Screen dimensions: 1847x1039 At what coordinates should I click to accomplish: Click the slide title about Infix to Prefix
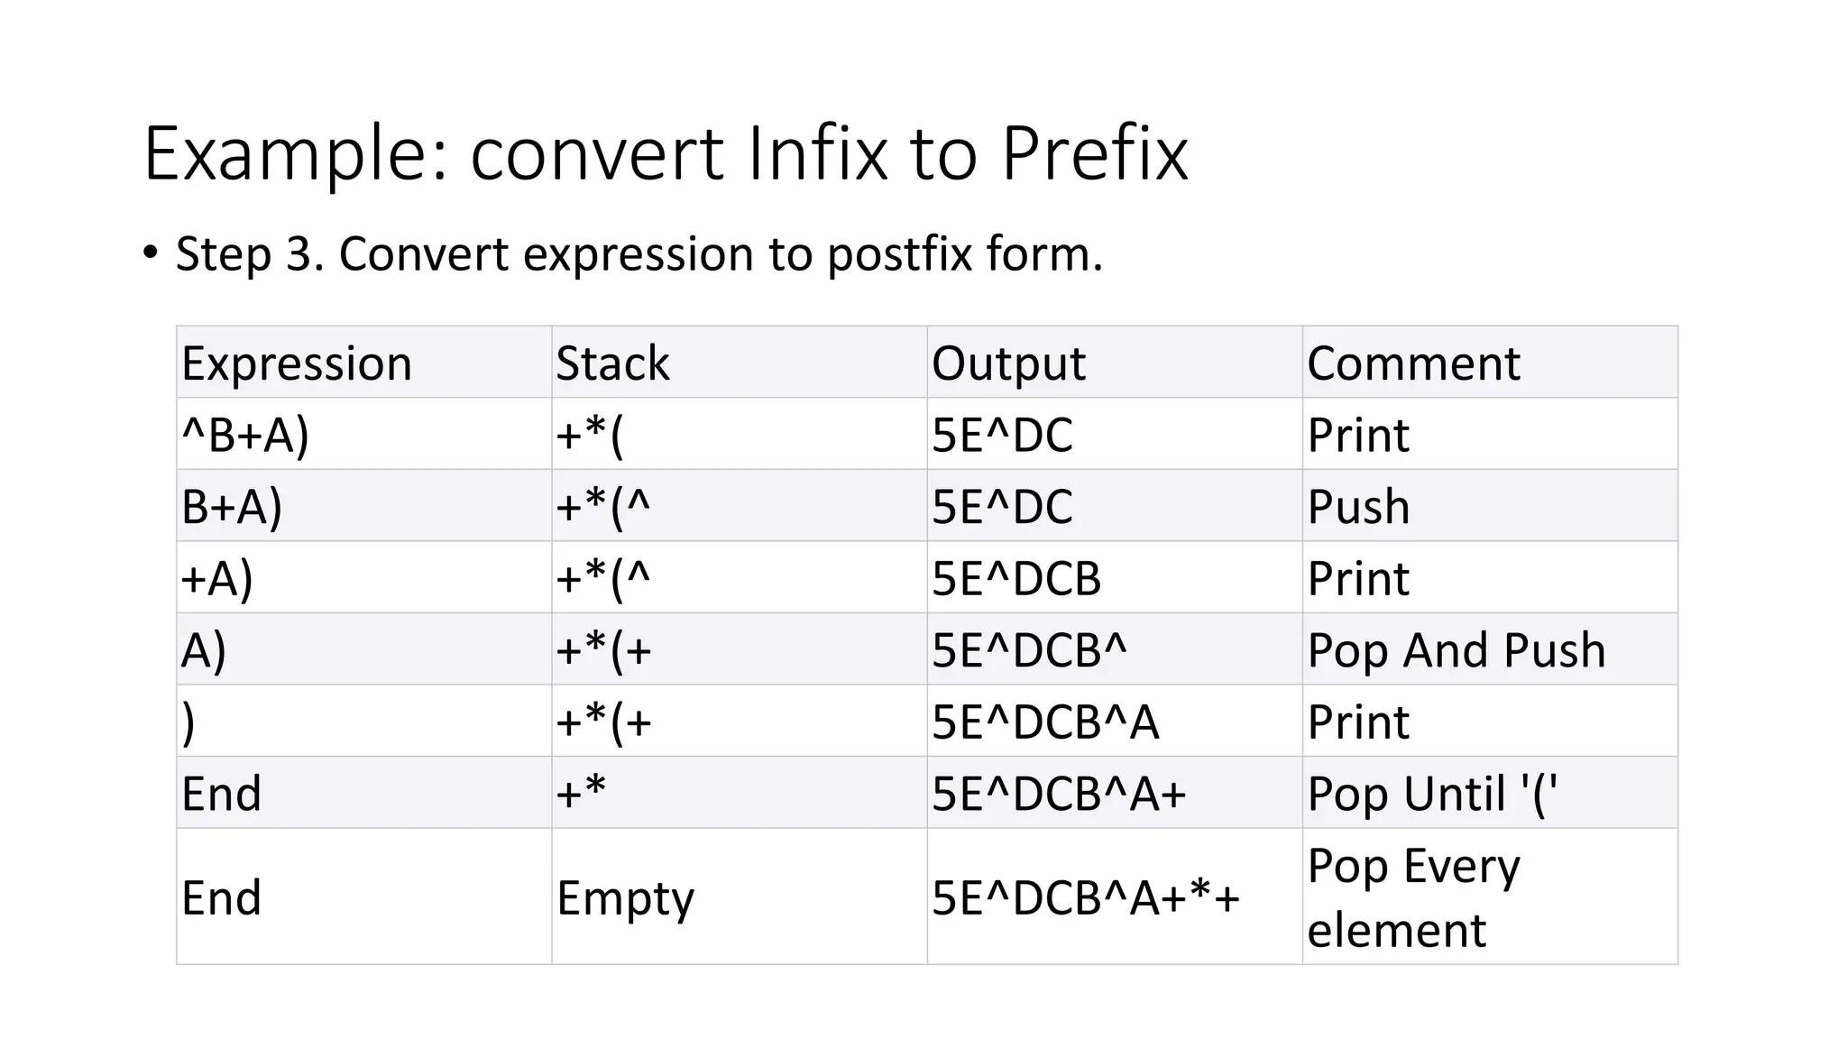(x=666, y=153)
